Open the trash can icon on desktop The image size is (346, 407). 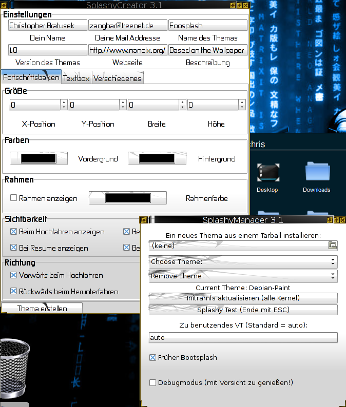tap(14, 368)
